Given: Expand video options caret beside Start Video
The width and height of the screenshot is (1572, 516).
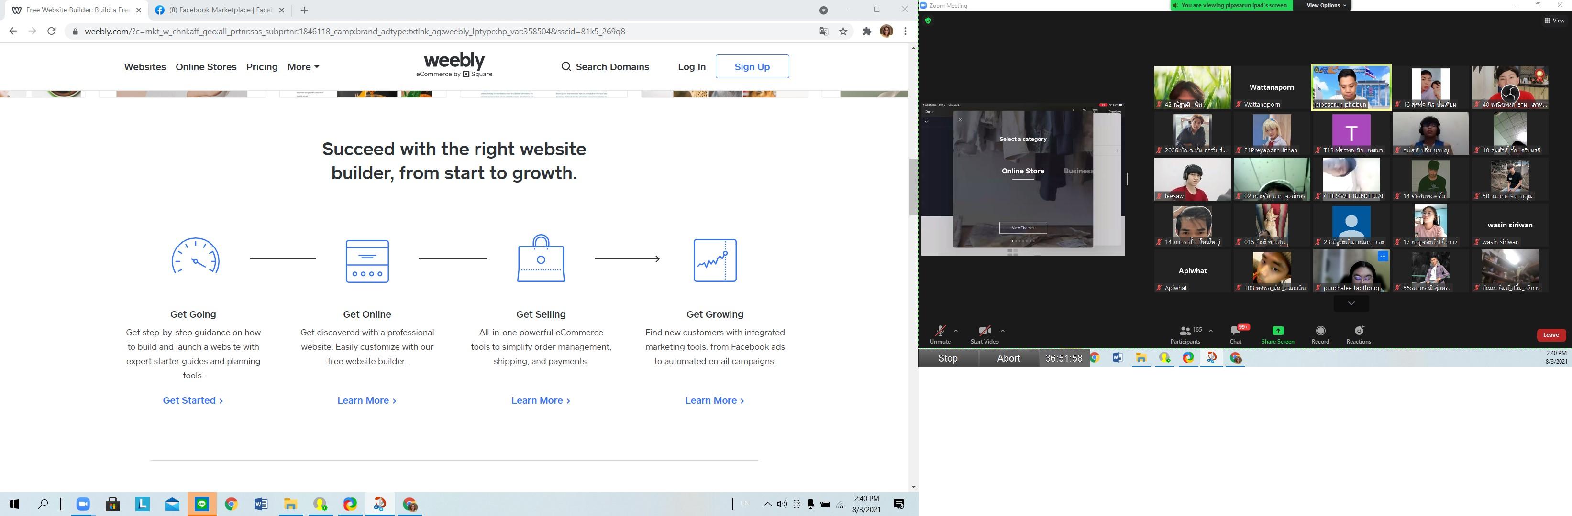Looking at the screenshot, I should coord(1003,331).
